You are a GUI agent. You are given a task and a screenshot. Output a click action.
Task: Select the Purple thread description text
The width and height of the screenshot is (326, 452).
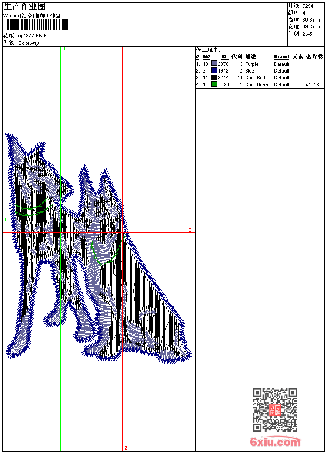pyautogui.click(x=252, y=64)
